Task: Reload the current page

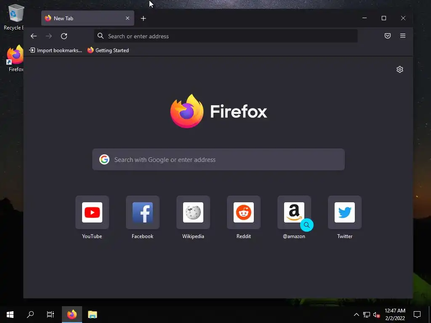Action: (64, 36)
